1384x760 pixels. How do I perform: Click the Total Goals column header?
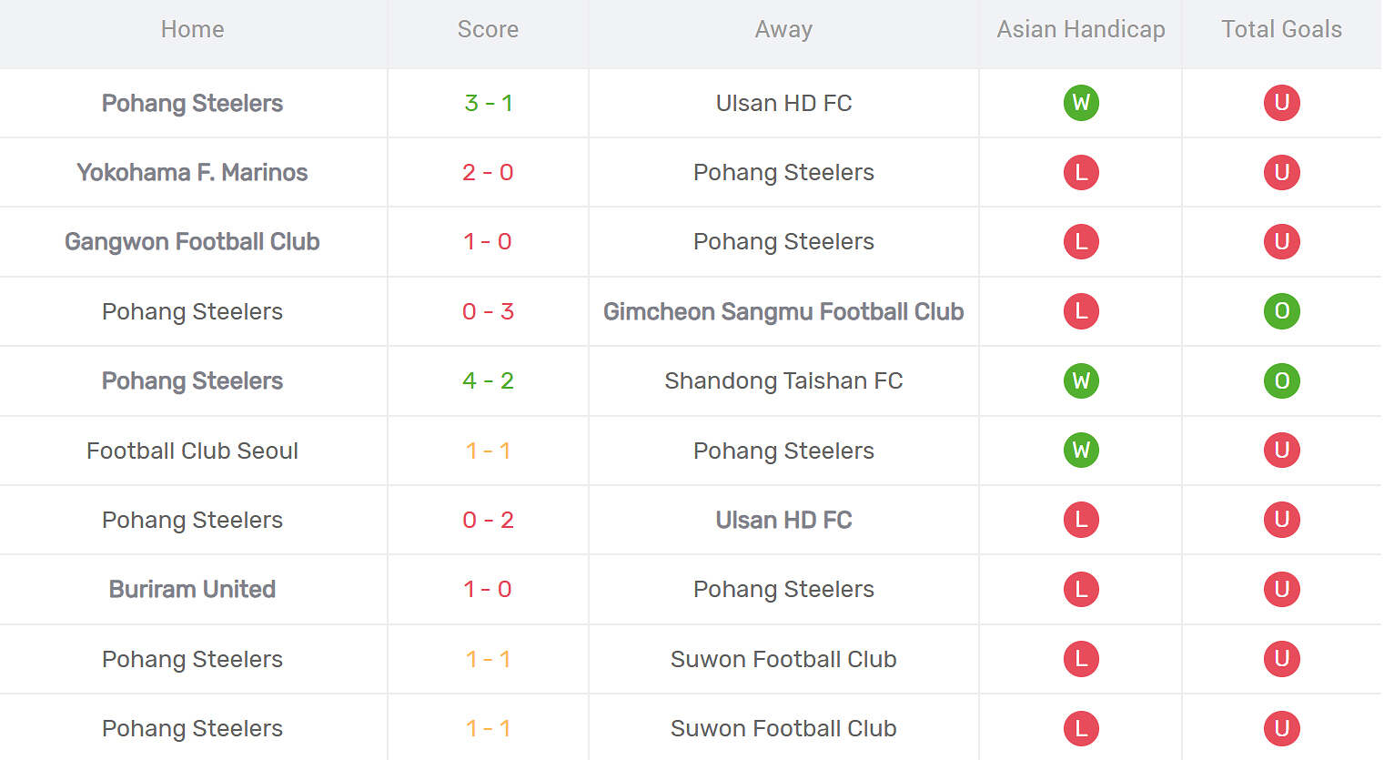(x=1281, y=29)
